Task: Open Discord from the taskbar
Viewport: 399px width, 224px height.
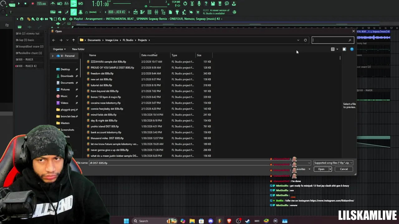Action: pyautogui.click(x=210, y=221)
